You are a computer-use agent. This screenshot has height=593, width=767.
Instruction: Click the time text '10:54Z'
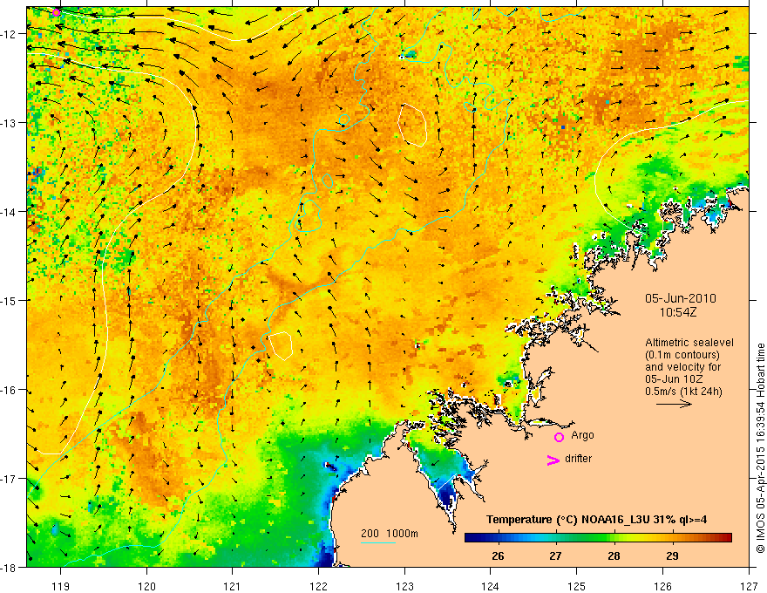point(678,312)
